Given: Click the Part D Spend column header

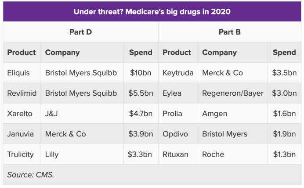Looking at the screenshot, I should (x=141, y=52).
